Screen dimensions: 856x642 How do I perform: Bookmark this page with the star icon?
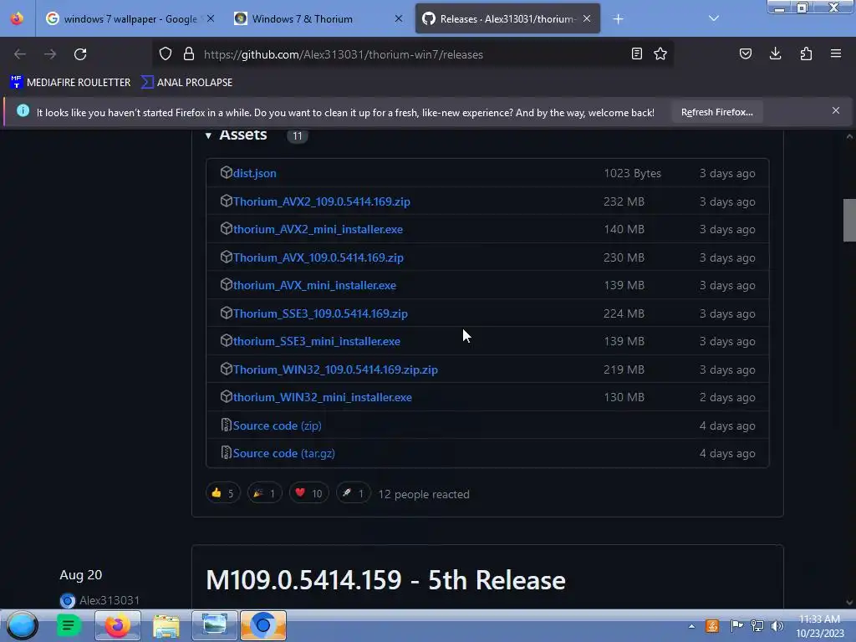click(660, 54)
